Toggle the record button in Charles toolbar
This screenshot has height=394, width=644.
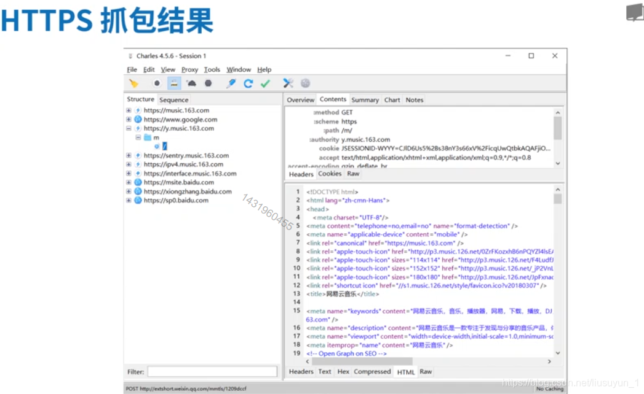click(x=157, y=83)
